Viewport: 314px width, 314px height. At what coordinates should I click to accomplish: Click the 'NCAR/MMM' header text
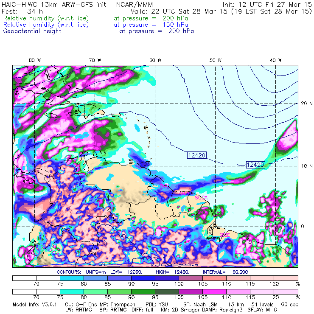coord(135,5)
